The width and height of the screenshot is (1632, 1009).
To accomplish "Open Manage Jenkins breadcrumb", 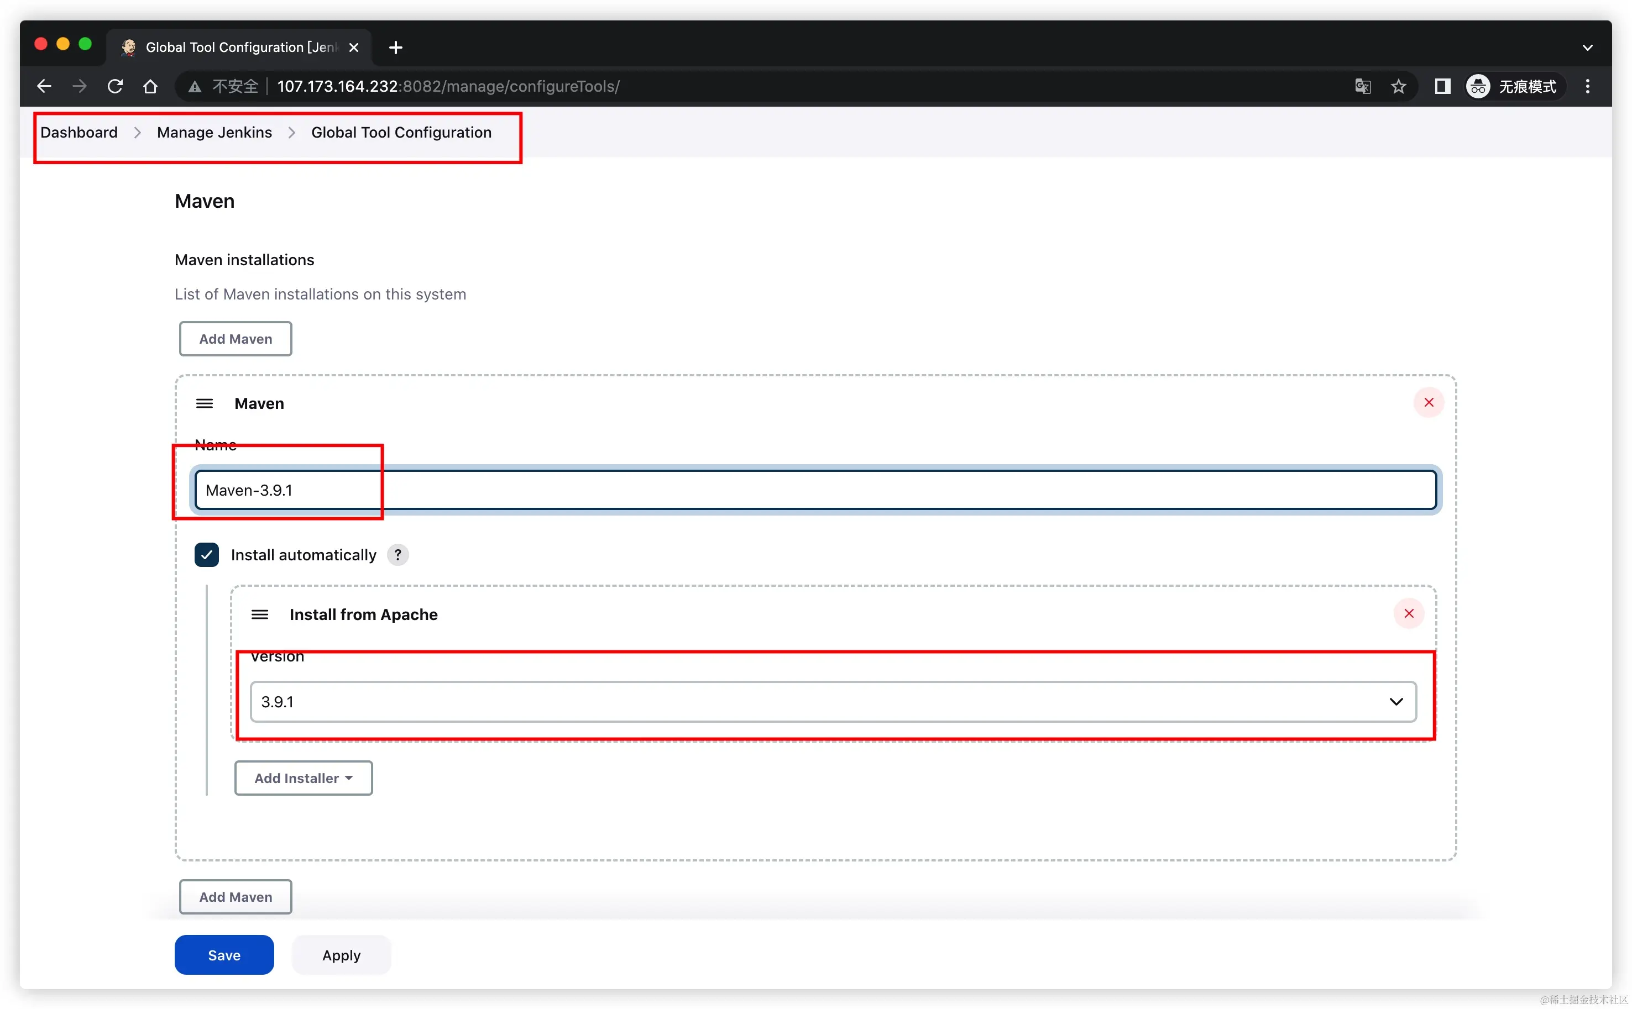I will click(x=215, y=132).
